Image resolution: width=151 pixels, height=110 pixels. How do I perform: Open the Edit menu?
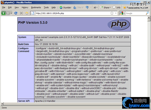[10, 7]
